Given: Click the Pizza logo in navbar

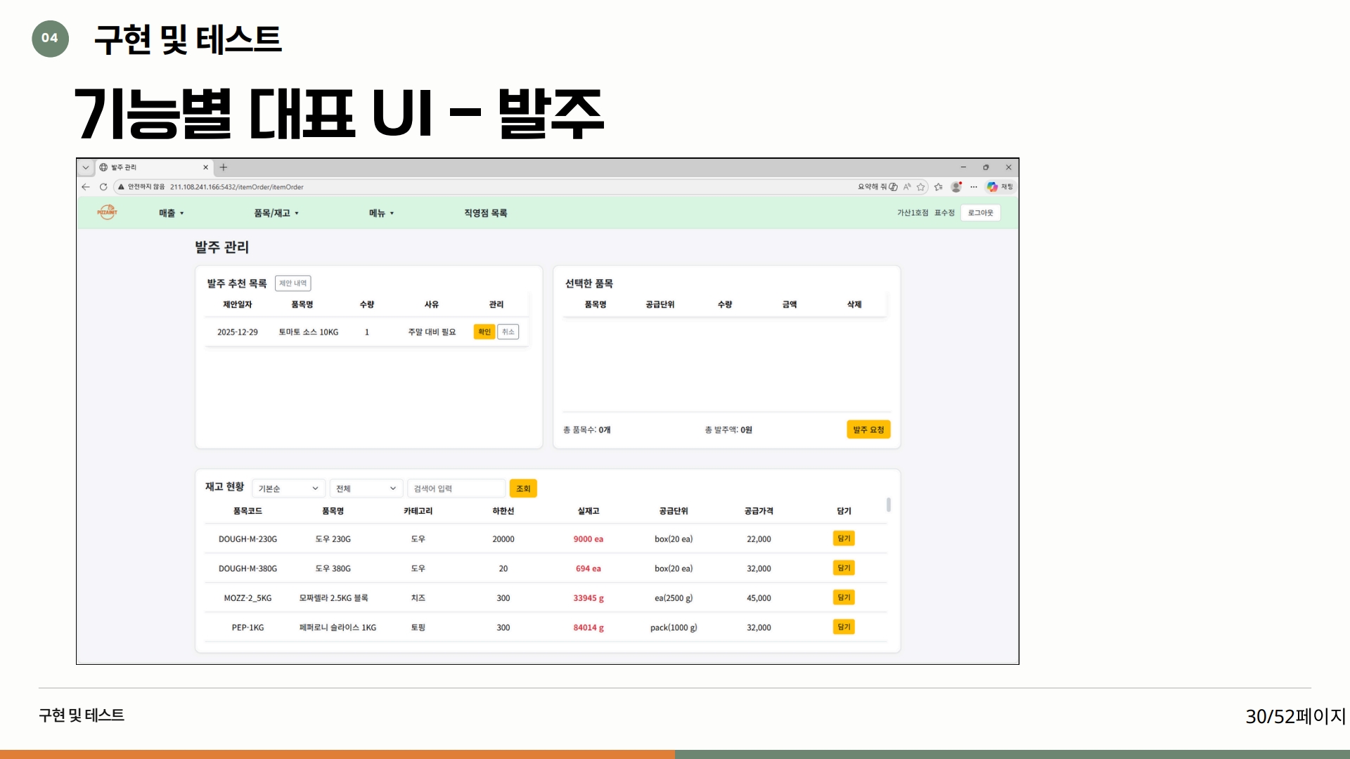Looking at the screenshot, I should pyautogui.click(x=107, y=212).
